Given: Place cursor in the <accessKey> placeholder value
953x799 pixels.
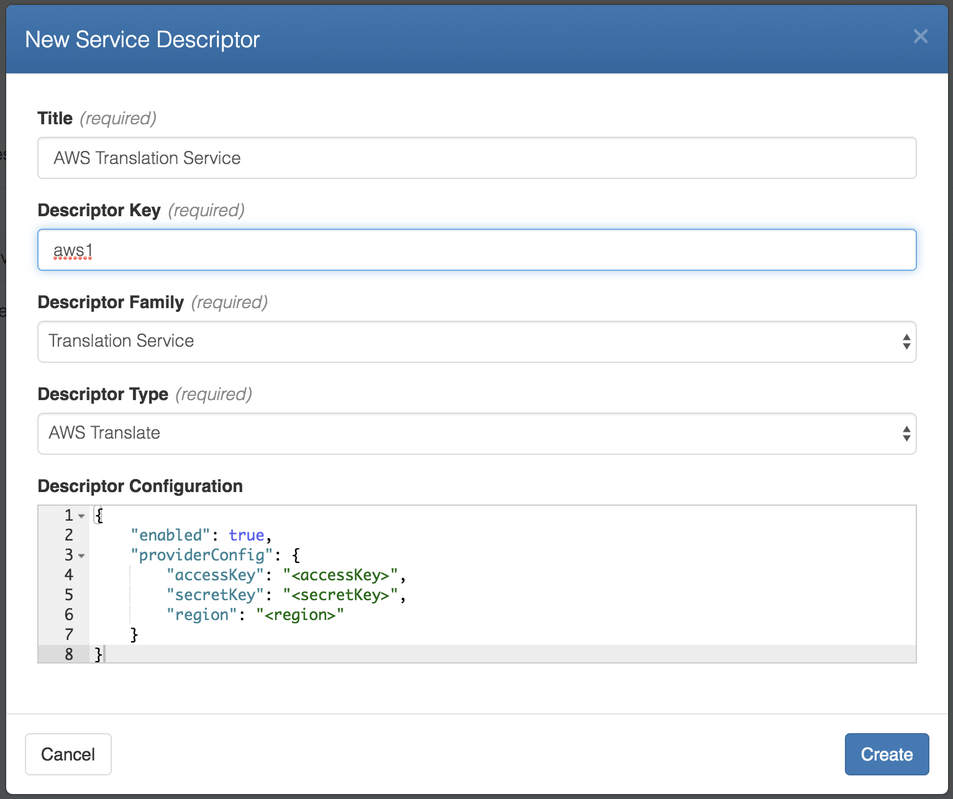Looking at the screenshot, I should pyautogui.click(x=340, y=575).
